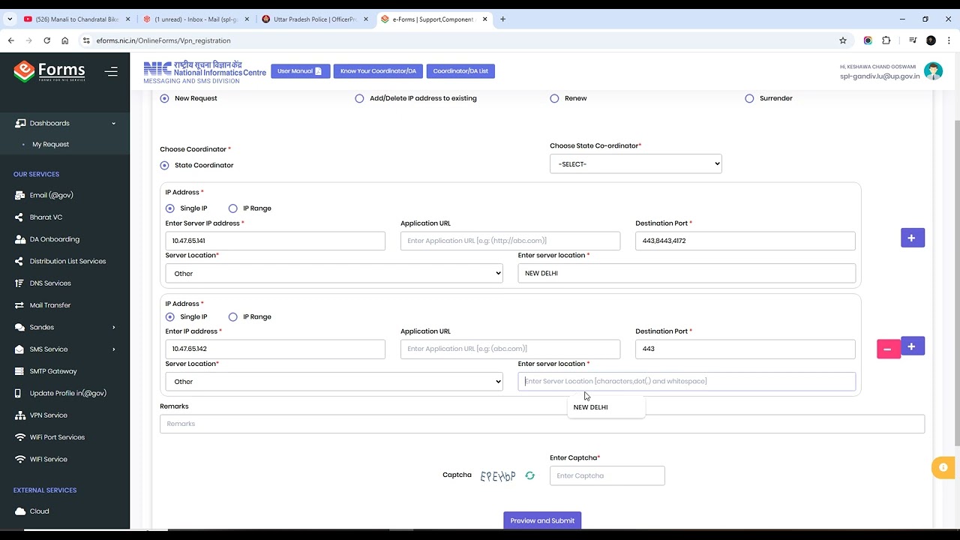
Task: Go to browser home page
Action: click(x=64, y=40)
